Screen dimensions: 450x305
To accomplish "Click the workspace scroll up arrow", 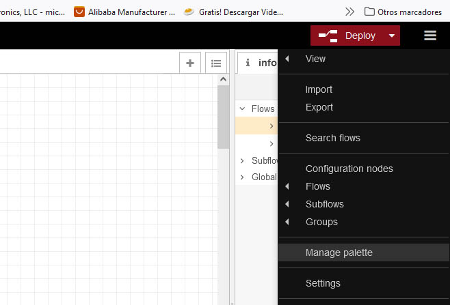I will (x=223, y=79).
